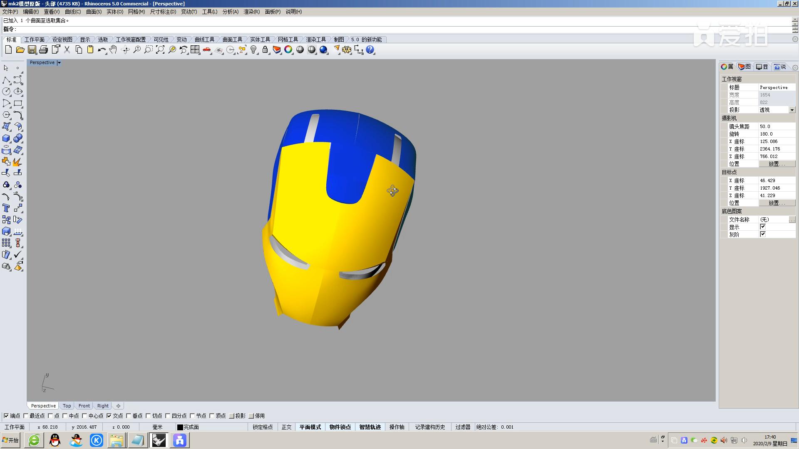Screen dimensions: 799x449
Task: Save the model with the floppy icon
Action: [32, 50]
